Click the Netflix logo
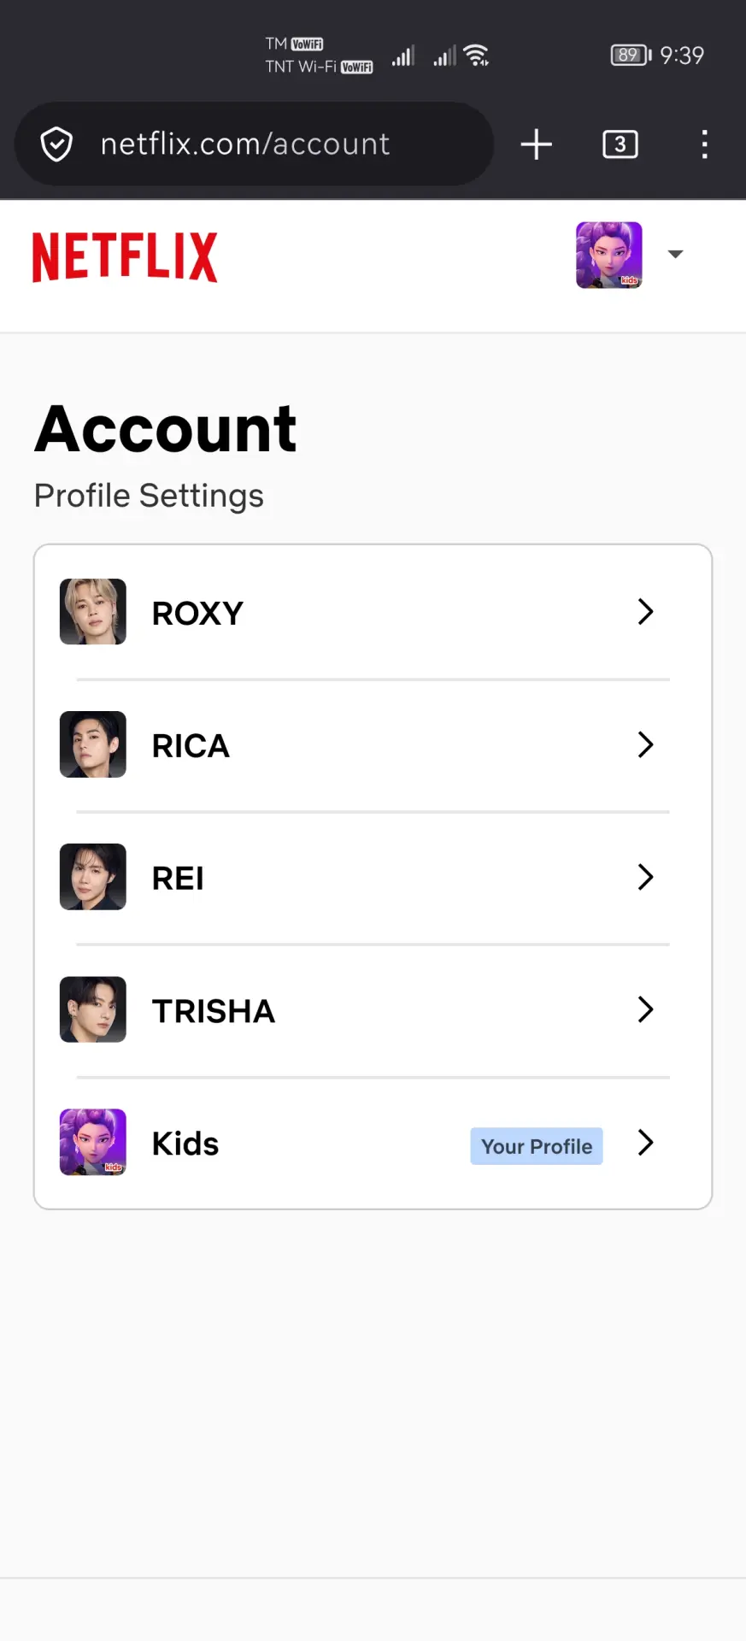746x1641 pixels. [x=125, y=256]
